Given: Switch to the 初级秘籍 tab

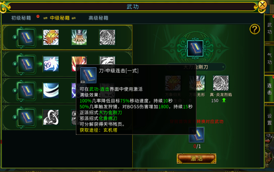Looking at the screenshot, I should pos(21,18).
